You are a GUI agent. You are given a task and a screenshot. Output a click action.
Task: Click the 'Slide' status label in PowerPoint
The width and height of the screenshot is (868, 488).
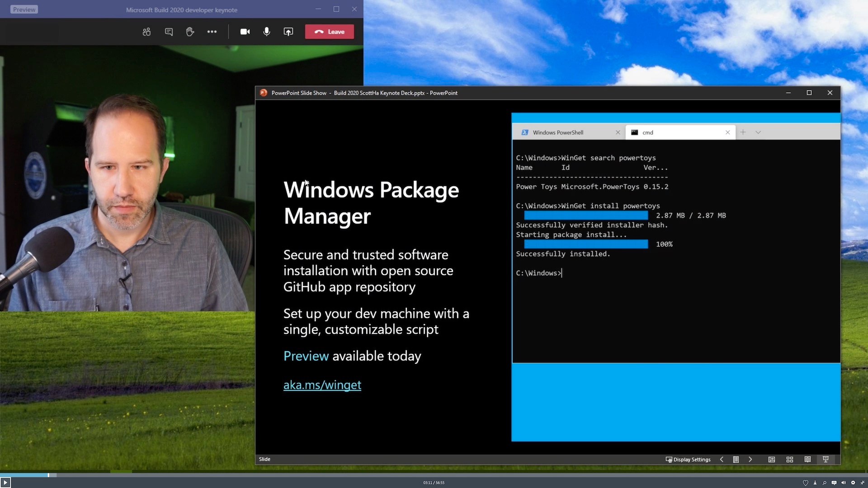tap(264, 459)
